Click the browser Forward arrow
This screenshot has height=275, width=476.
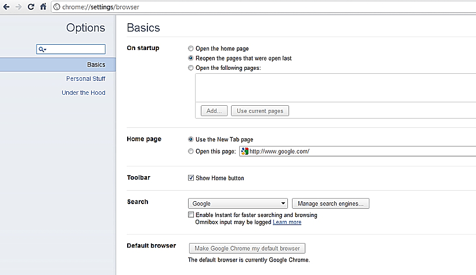pyautogui.click(x=19, y=7)
